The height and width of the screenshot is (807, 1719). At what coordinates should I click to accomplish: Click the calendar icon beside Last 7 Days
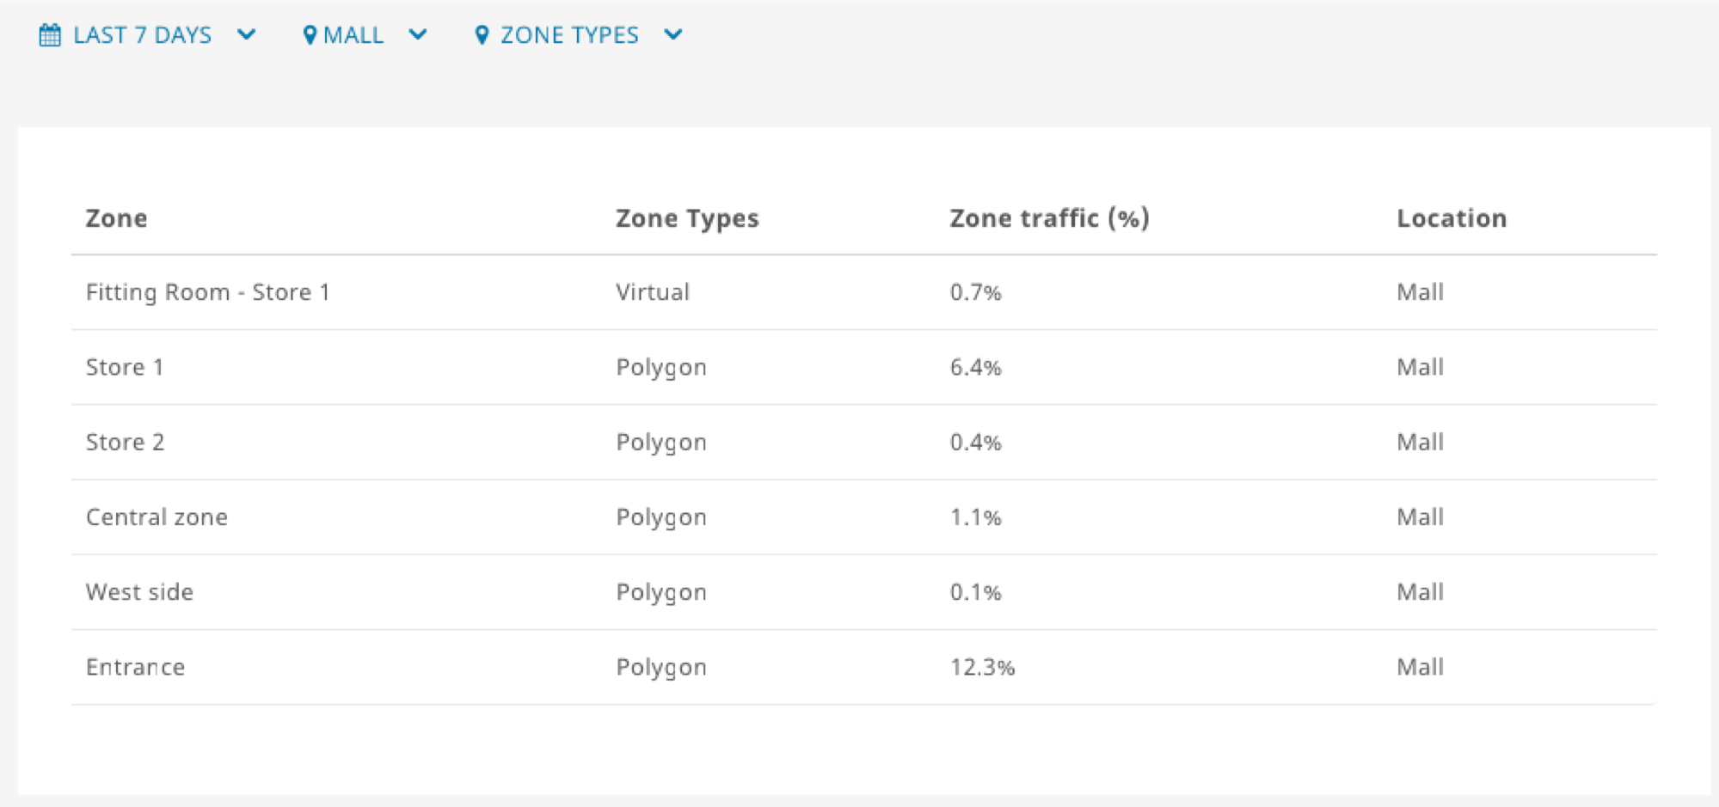click(x=50, y=35)
